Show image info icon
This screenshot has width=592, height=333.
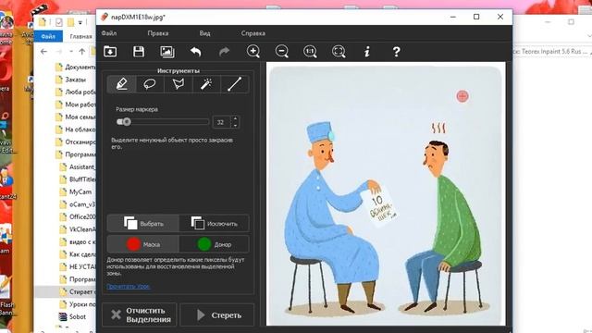coord(367,52)
